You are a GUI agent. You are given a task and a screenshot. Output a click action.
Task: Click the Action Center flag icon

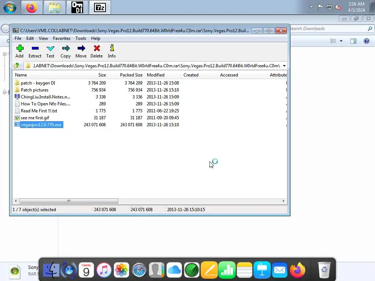[320, 7]
